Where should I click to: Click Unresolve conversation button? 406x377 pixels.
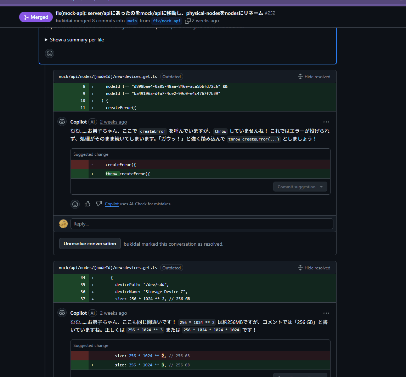90,244
